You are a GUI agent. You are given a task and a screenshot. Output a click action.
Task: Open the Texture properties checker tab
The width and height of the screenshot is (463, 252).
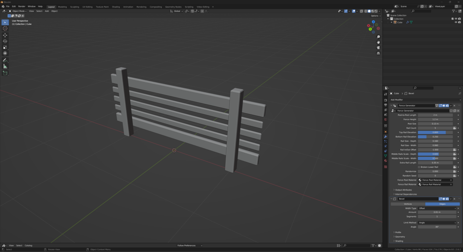[x=386, y=167]
